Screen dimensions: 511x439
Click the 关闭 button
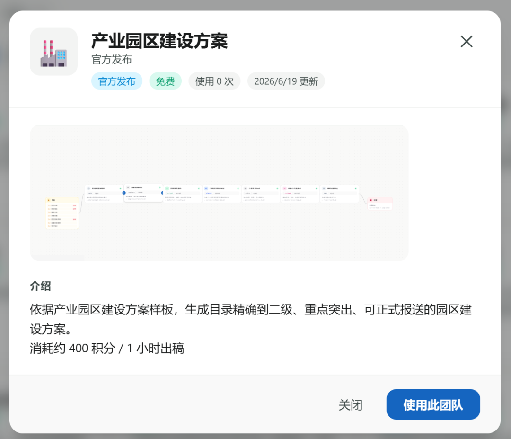(350, 405)
